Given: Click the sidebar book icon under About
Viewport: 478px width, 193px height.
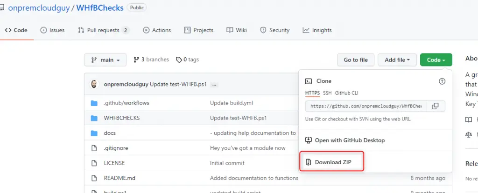Looking at the screenshot, I should 469,120.
